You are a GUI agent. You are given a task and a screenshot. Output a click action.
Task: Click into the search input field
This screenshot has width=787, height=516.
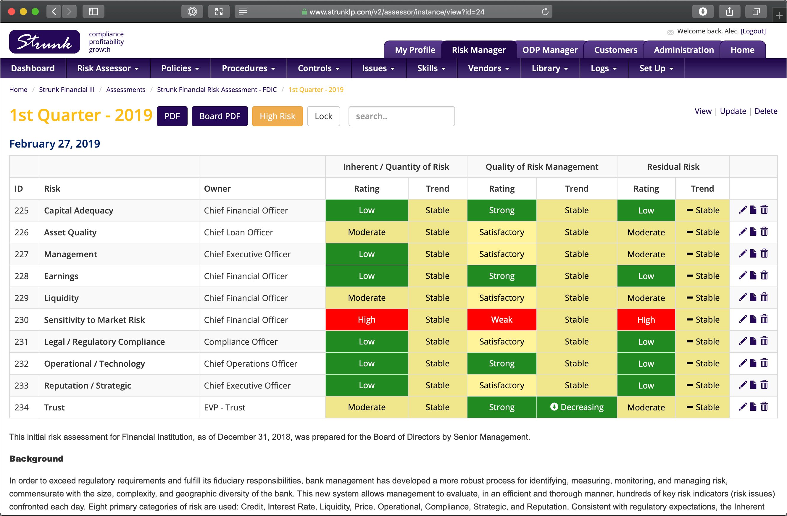click(x=401, y=116)
